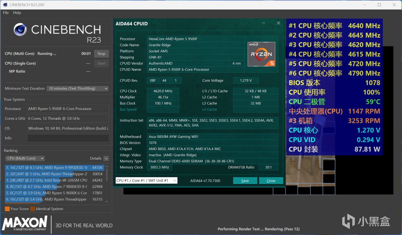
Task: Open the File menu
Action: tap(6, 13)
